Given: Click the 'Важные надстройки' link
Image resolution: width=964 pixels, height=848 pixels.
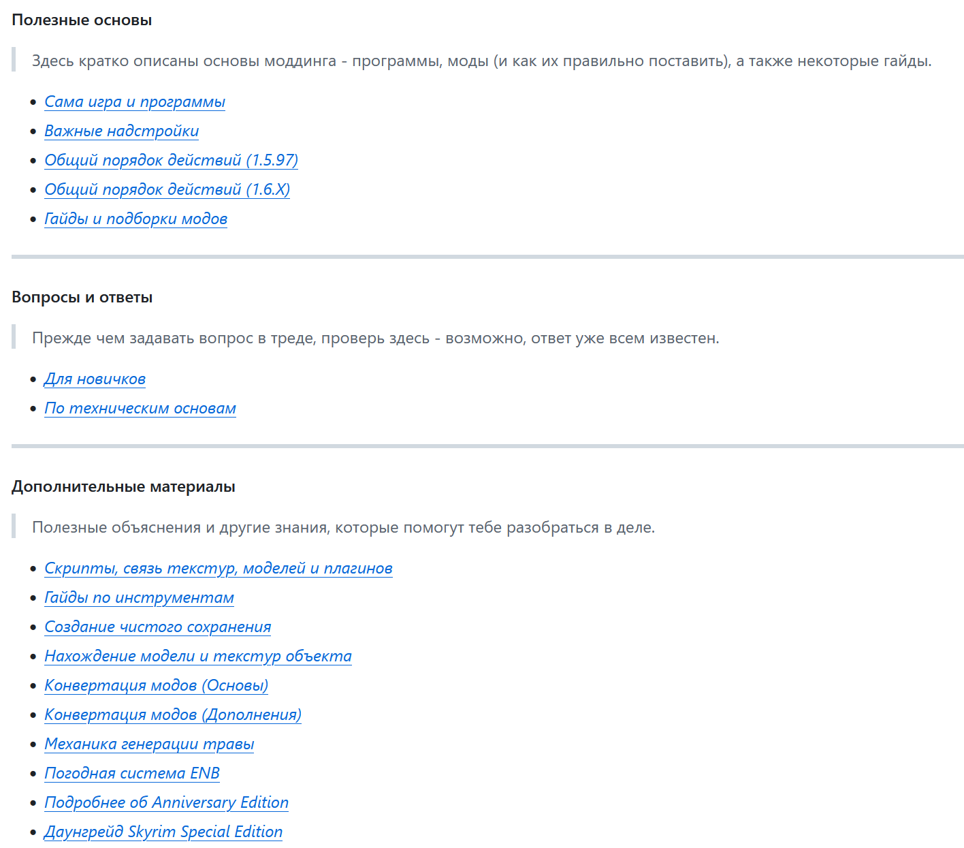Looking at the screenshot, I should pos(121,131).
